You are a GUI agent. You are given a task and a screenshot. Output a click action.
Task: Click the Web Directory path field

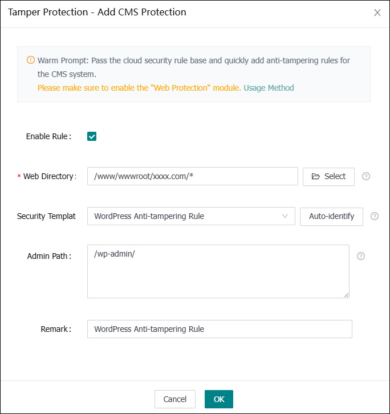(x=192, y=176)
